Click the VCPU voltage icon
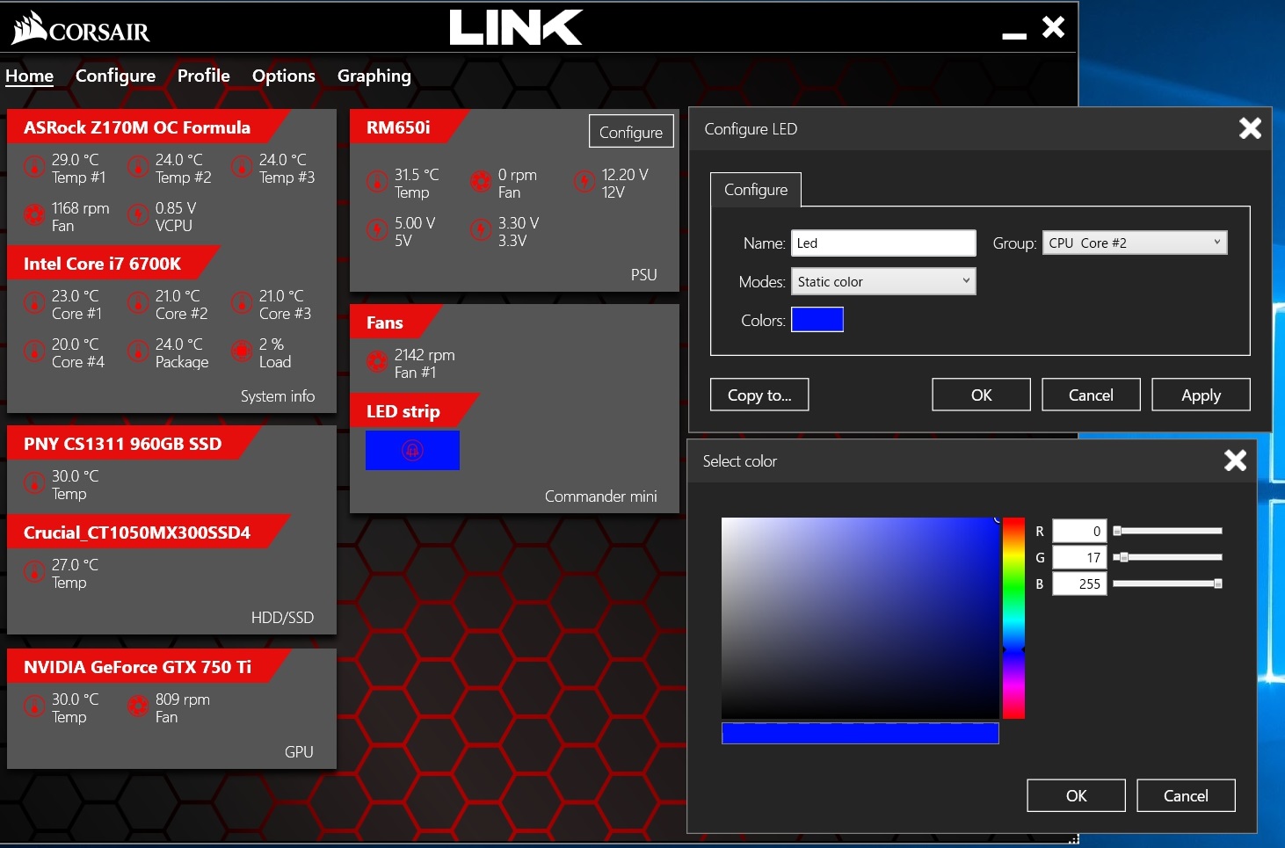1285x848 pixels. [x=138, y=214]
